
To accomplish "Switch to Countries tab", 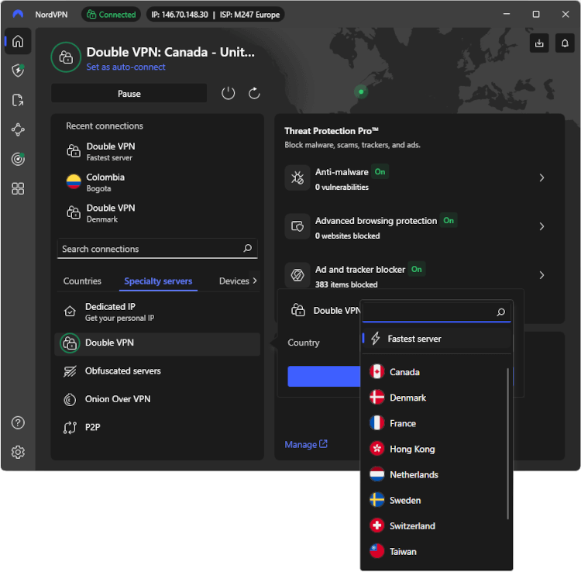I will tap(82, 281).
